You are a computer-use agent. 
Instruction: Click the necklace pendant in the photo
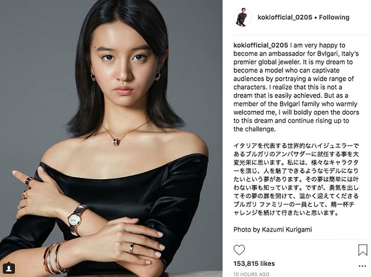coord(116,141)
